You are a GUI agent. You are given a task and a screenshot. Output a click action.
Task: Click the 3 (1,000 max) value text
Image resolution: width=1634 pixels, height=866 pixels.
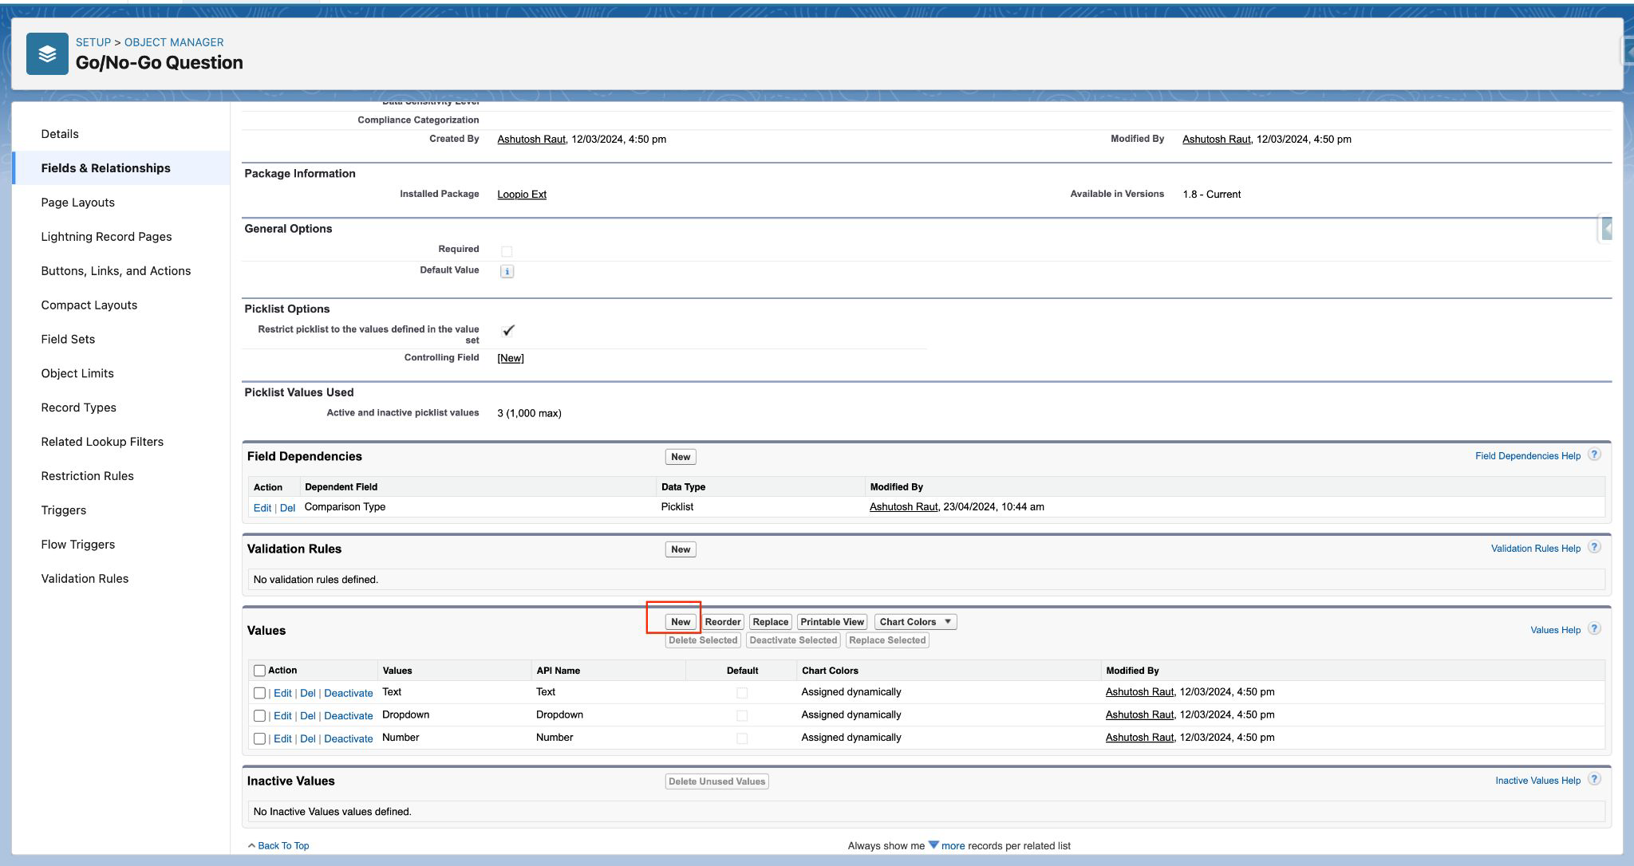click(529, 413)
